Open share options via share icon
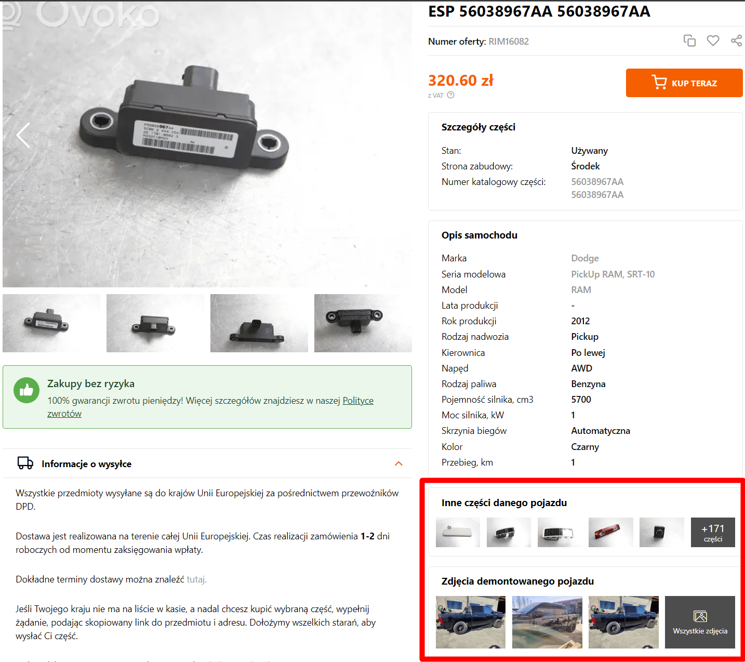This screenshot has height=662, width=745. [x=736, y=41]
